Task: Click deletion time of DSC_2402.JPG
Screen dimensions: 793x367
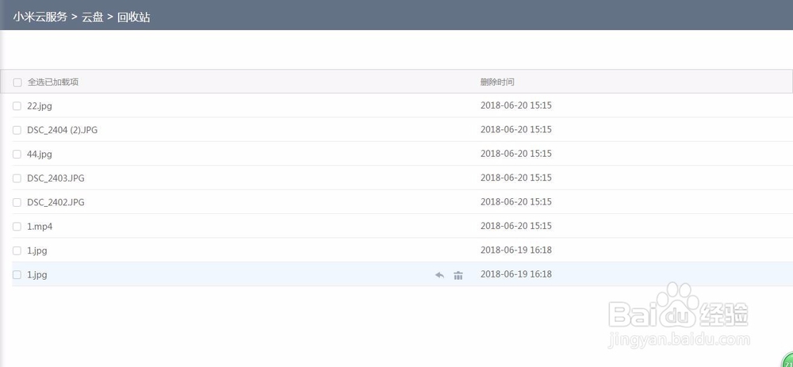Action: click(516, 201)
